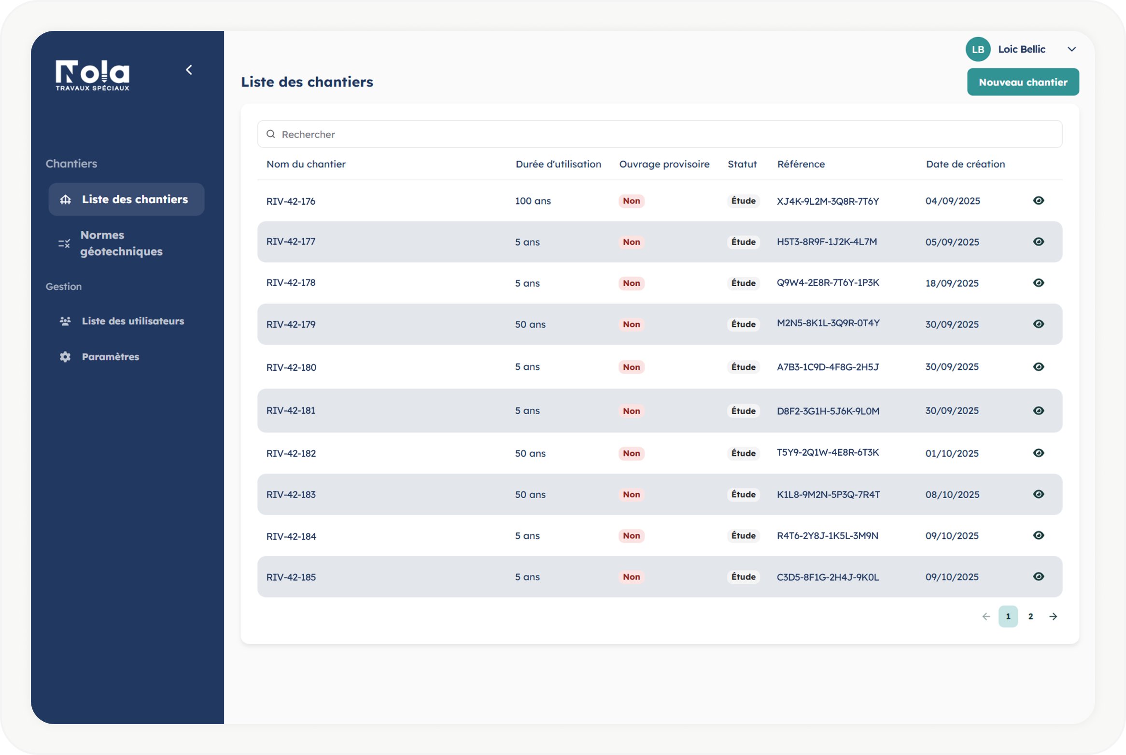Click the house icon beside Liste des chantiers
Viewport: 1126px width, 755px height.
(66, 199)
